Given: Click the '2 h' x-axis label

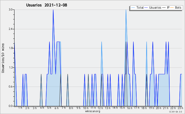Looking at the screenshot, I should click(x=27, y=108).
